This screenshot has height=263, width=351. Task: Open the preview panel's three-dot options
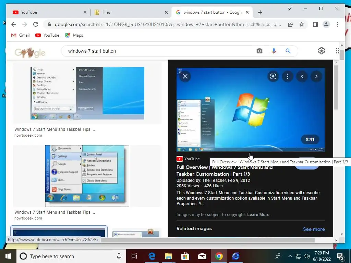click(x=288, y=76)
